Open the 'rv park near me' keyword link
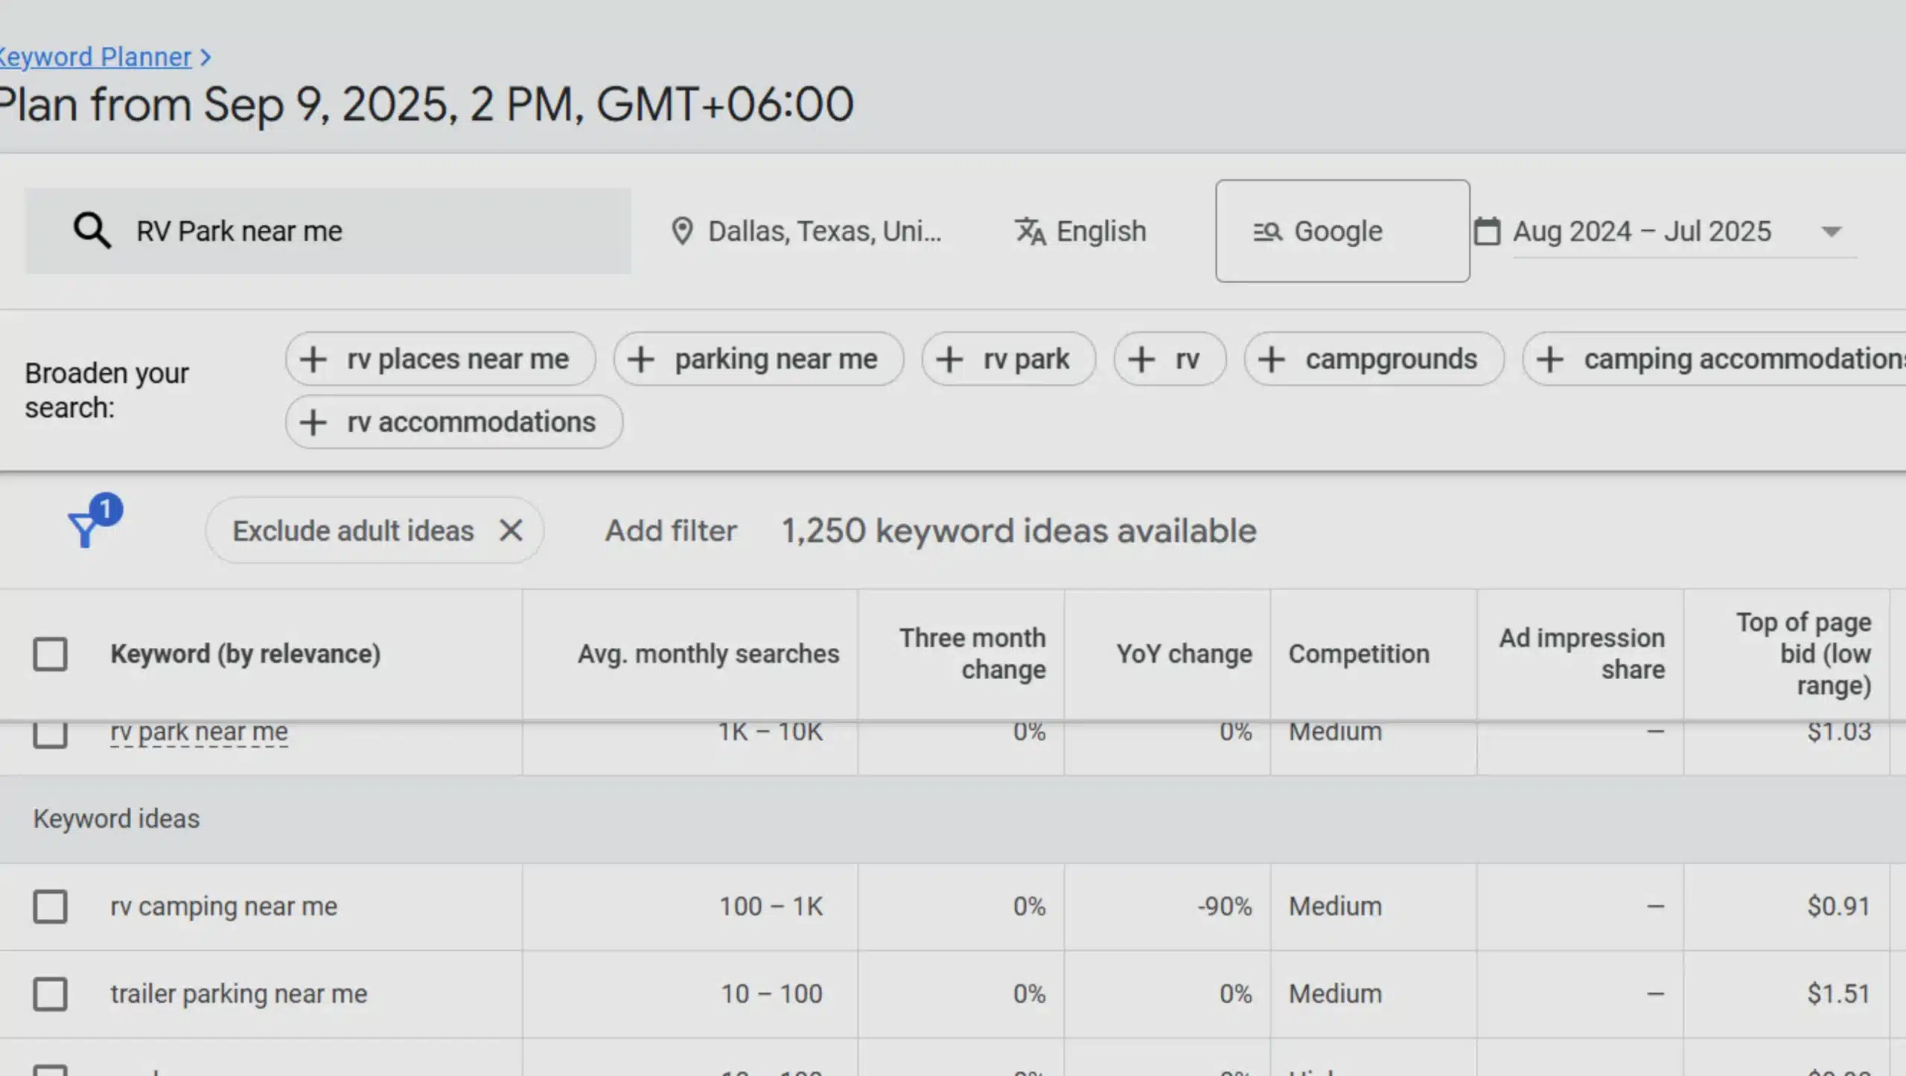1906x1076 pixels. [x=198, y=731]
